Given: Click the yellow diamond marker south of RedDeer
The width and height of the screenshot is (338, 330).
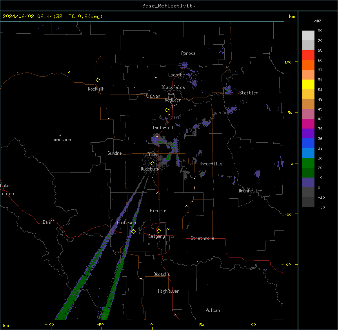Looking at the screenshot, I should 167,110.
